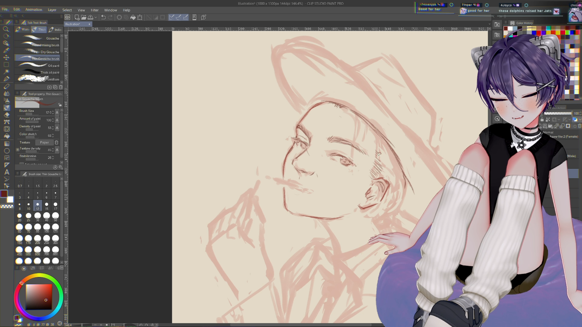Viewport: 582px width, 327px height.
Task: Open the Filter menu
Action: click(x=95, y=10)
